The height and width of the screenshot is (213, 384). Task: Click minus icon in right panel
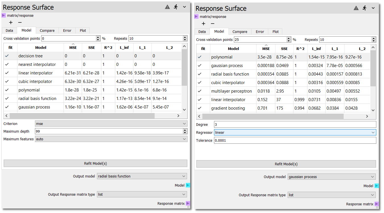213,24
